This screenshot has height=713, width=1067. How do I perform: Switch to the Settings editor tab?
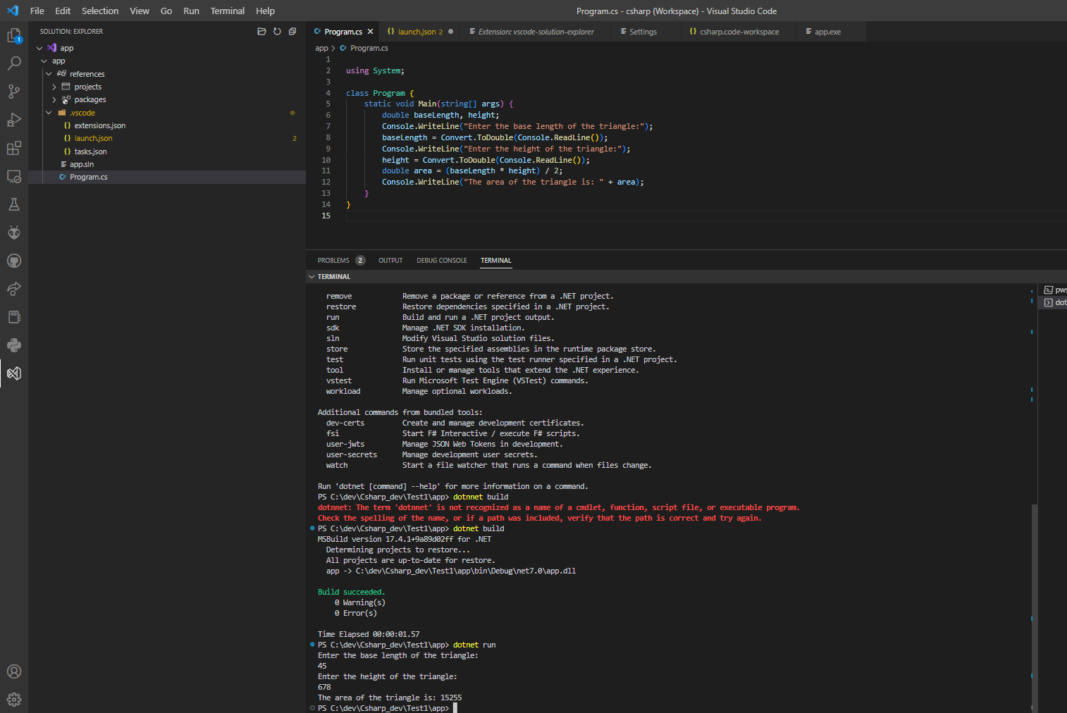click(642, 32)
